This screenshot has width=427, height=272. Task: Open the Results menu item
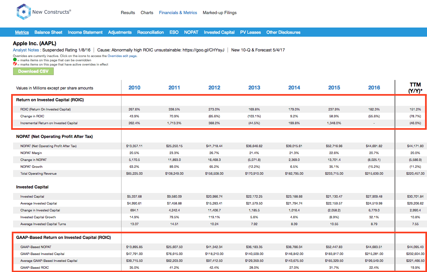tap(128, 12)
